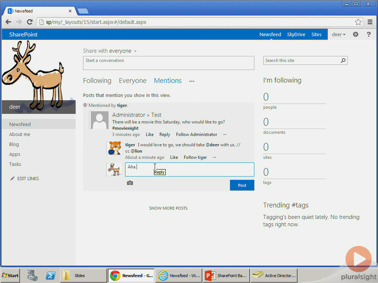Open Newsfeed in top navigation
This screenshot has height=283, width=378.
(270, 34)
